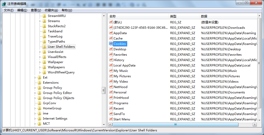Screen dimensions: 264x135
Task: Click the values list vertical scrollbar thumb
Action: [259, 63]
